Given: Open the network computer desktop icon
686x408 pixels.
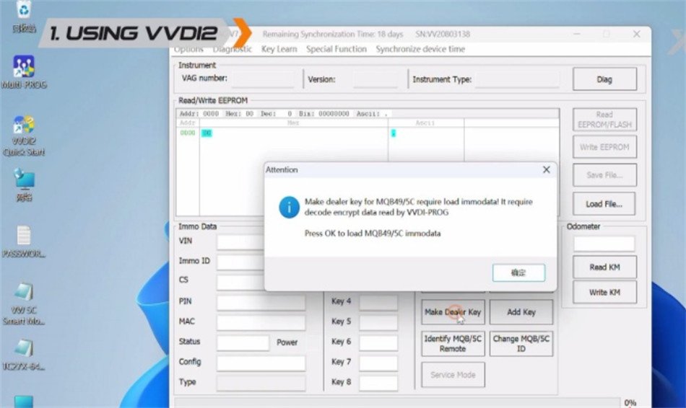Looking at the screenshot, I should [24, 180].
